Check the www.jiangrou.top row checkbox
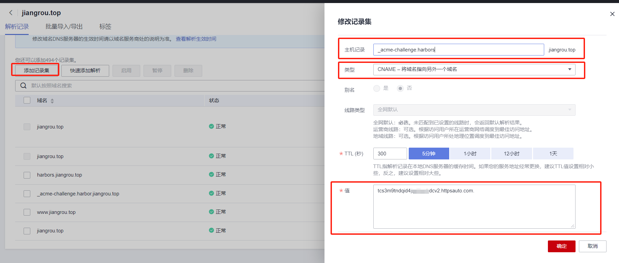This screenshot has height=263, width=619. [27, 212]
